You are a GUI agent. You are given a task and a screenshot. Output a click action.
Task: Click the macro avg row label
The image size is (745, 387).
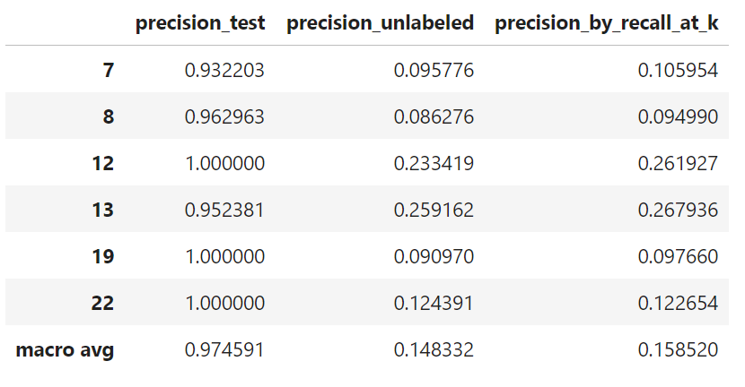coord(65,350)
